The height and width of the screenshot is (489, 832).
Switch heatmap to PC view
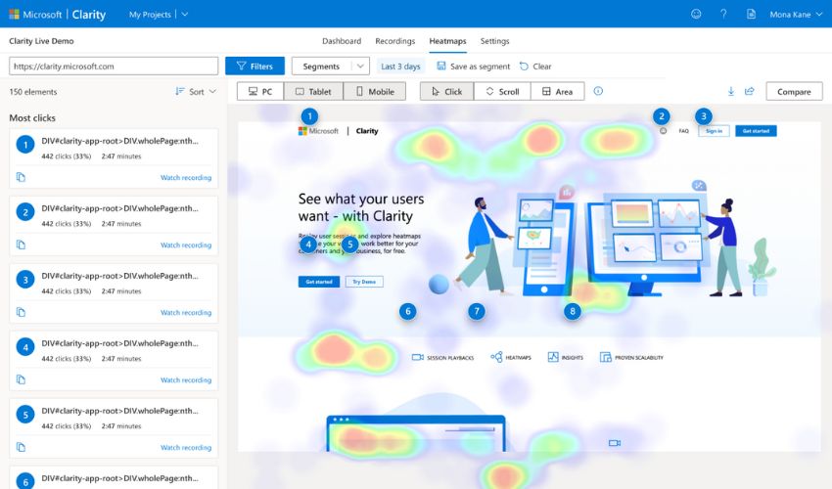260,91
